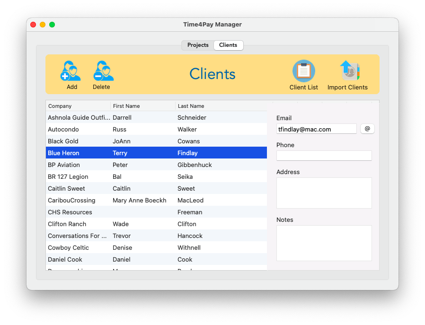Click the @ email button
Viewport: 425px width, 325px height.
pos(367,129)
